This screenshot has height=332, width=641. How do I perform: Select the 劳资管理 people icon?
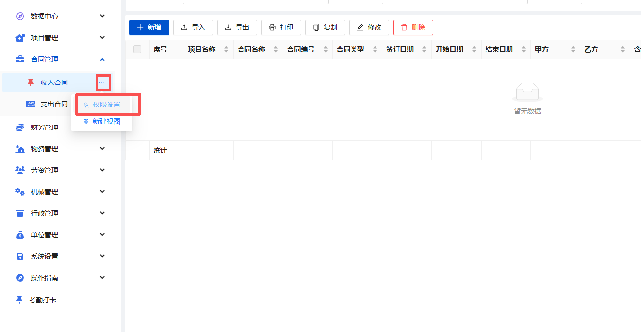click(x=19, y=170)
